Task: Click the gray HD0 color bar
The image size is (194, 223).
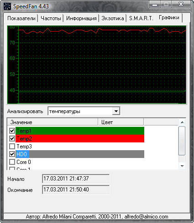Action: 80,154
